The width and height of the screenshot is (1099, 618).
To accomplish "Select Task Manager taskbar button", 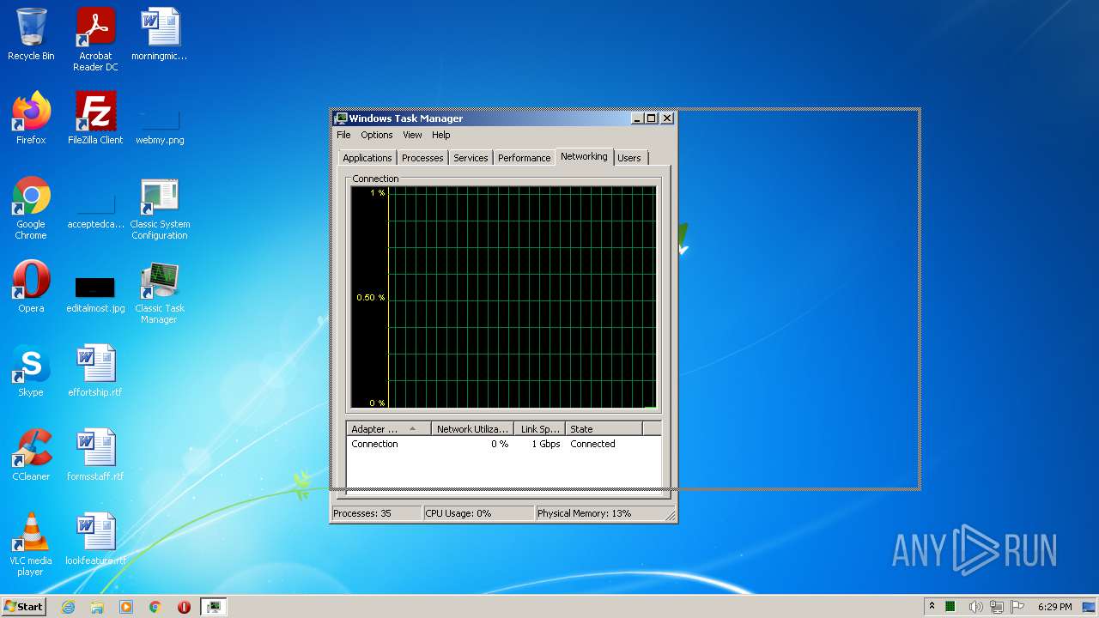I will tap(214, 607).
